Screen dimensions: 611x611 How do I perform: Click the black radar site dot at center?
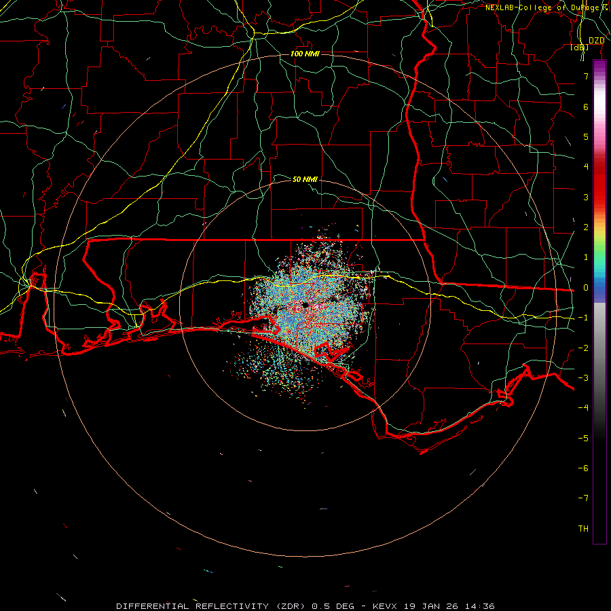click(x=305, y=305)
